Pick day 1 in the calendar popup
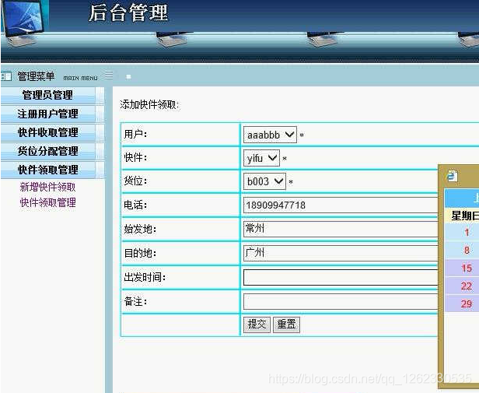This screenshot has width=479, height=393. (467, 233)
